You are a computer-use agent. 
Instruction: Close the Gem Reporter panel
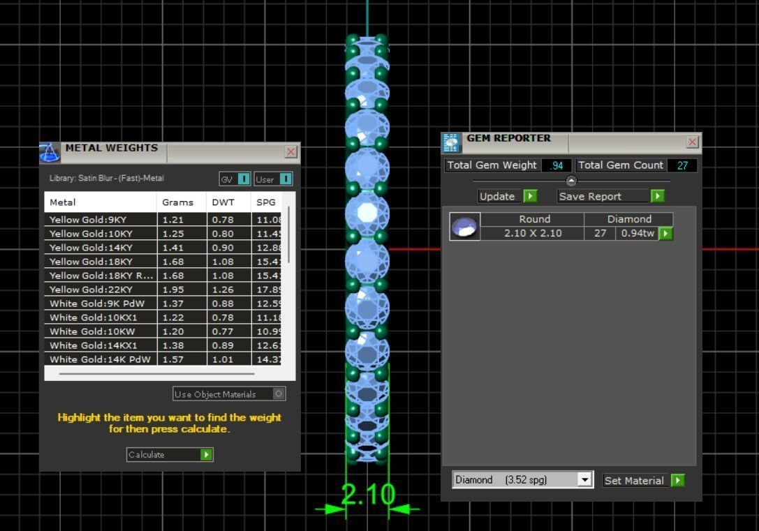tap(692, 142)
